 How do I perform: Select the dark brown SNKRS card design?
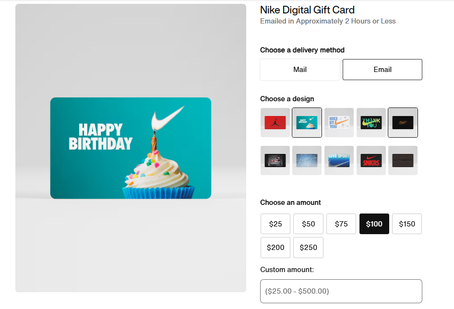pos(403,160)
